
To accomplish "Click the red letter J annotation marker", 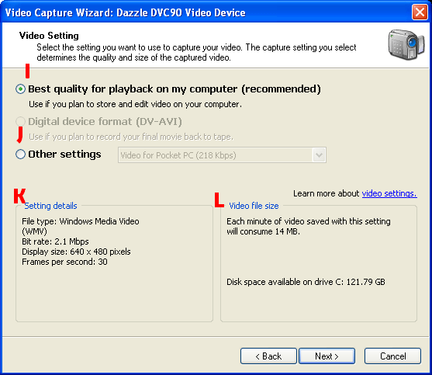I will pos(20,134).
